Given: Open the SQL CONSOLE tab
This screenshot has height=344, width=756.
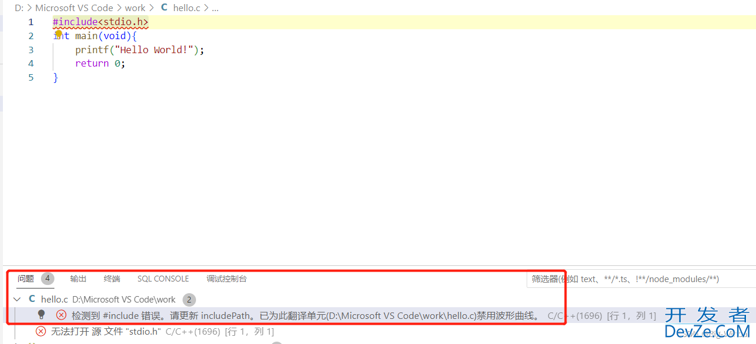Looking at the screenshot, I should (x=163, y=279).
